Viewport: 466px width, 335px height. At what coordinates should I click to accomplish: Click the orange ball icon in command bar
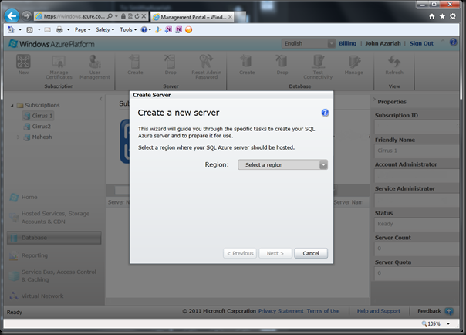click(x=189, y=29)
